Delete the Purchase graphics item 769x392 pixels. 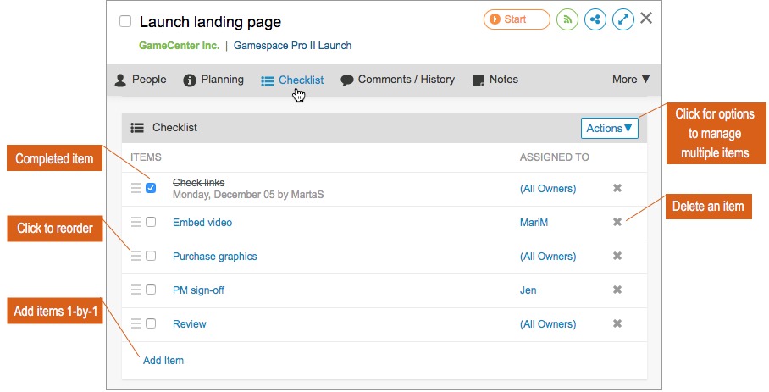617,256
